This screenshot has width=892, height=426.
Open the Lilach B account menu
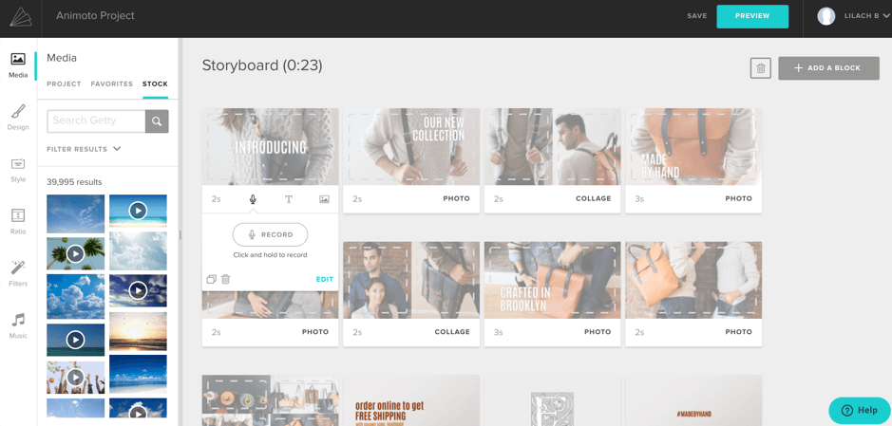tap(854, 16)
